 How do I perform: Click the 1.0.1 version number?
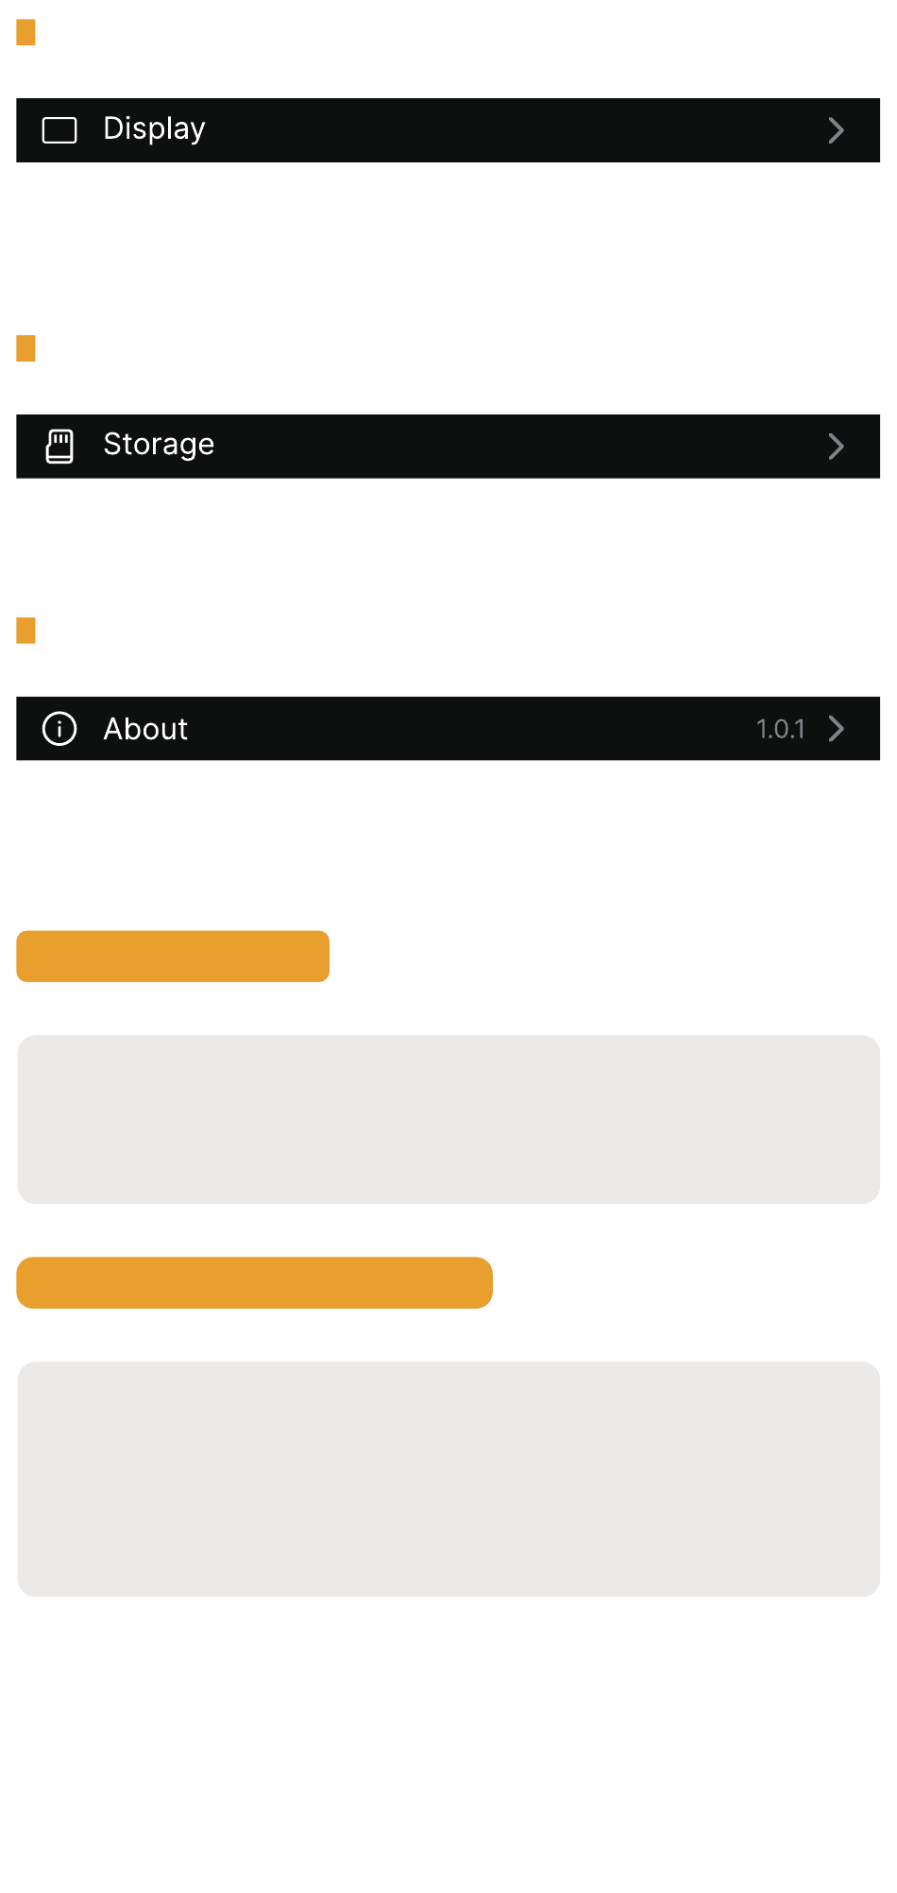tap(780, 729)
